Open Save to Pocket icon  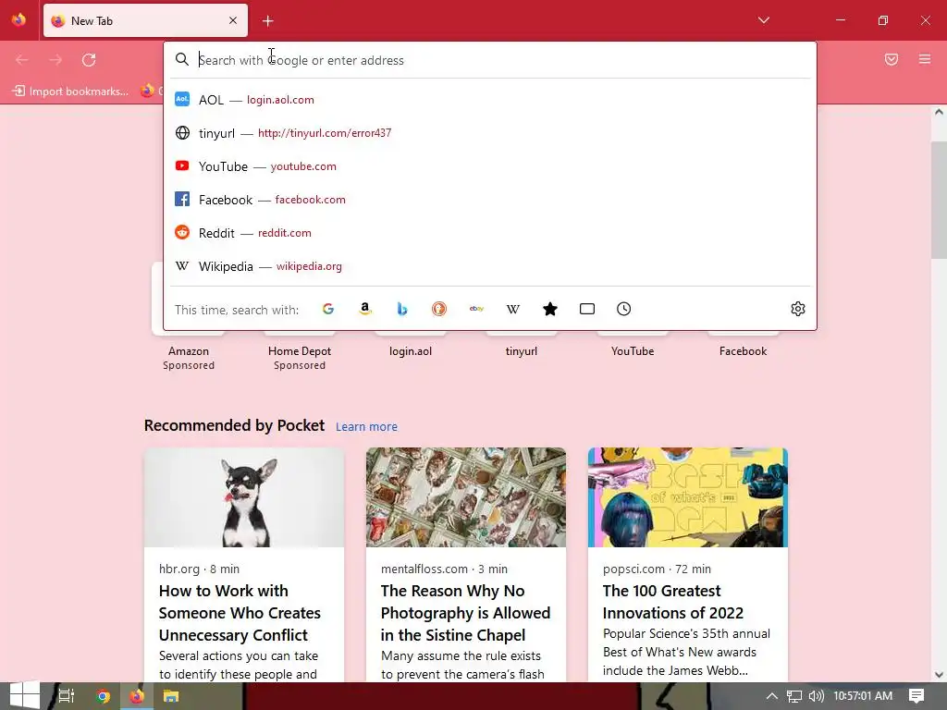coord(892,59)
